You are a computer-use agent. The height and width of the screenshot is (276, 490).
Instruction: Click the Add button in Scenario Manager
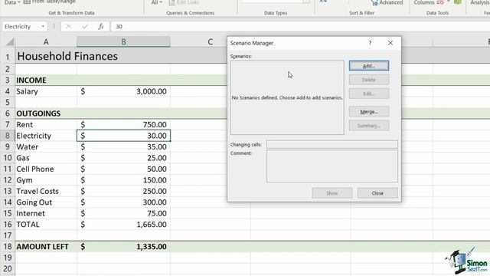coord(369,66)
